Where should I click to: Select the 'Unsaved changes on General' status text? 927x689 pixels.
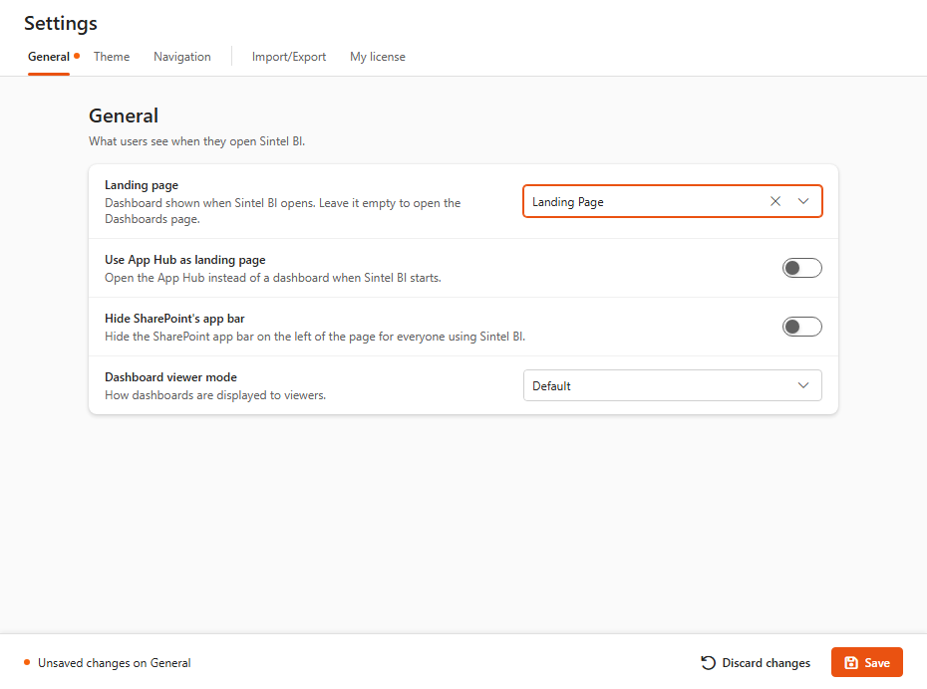click(114, 663)
